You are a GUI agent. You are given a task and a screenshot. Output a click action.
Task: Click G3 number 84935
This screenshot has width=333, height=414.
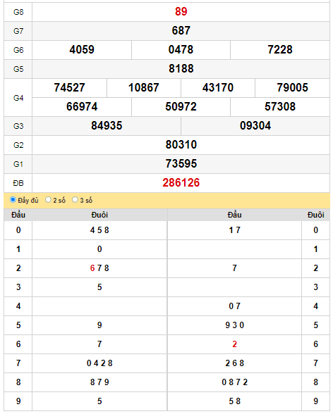(107, 125)
